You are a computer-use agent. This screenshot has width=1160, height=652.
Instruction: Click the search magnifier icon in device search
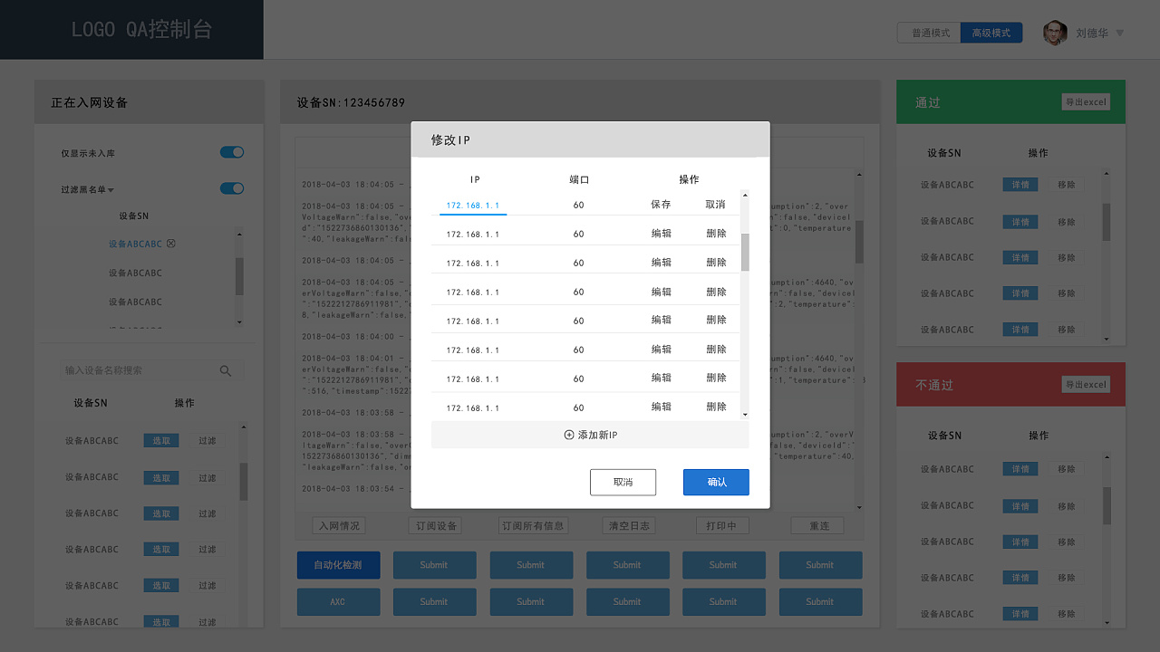pos(226,370)
